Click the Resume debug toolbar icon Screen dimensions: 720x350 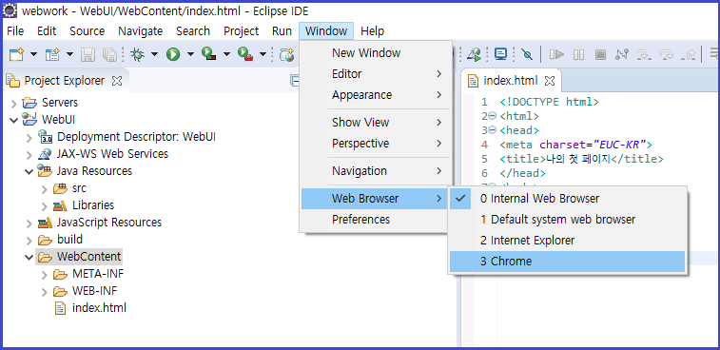(x=556, y=54)
